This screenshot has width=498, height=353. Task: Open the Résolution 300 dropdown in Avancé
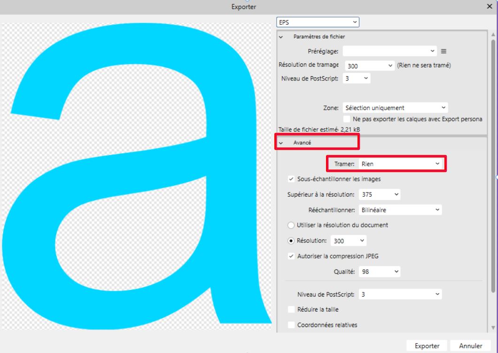[x=349, y=241]
